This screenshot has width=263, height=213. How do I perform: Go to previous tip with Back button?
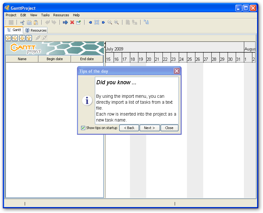click(129, 128)
